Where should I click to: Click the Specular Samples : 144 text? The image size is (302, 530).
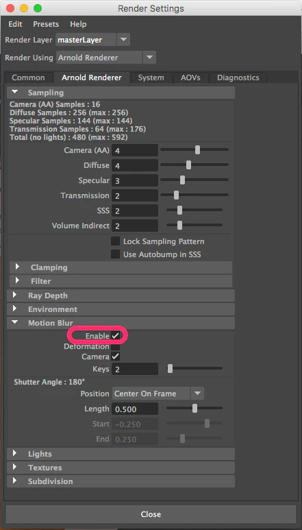(x=71, y=121)
